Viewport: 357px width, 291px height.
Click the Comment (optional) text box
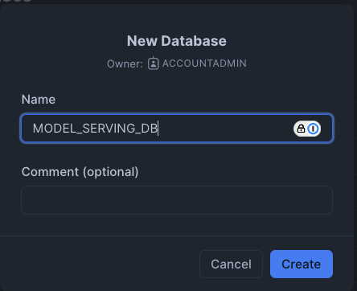click(x=177, y=200)
